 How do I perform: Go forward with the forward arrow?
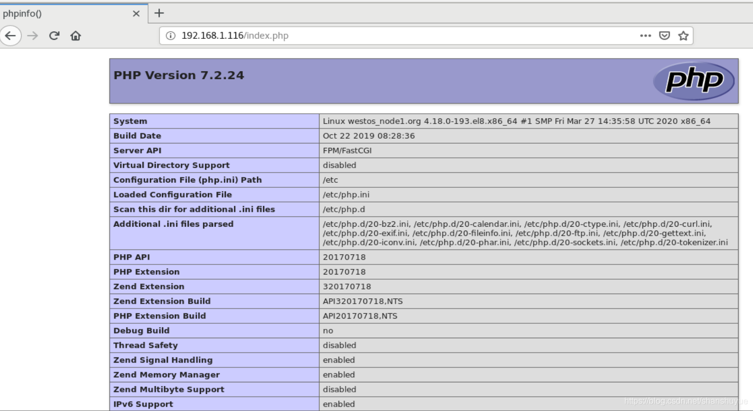tap(33, 36)
